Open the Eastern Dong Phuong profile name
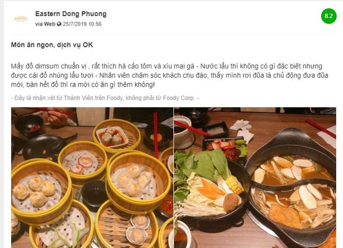The width and height of the screenshot is (343, 248). click(x=71, y=14)
